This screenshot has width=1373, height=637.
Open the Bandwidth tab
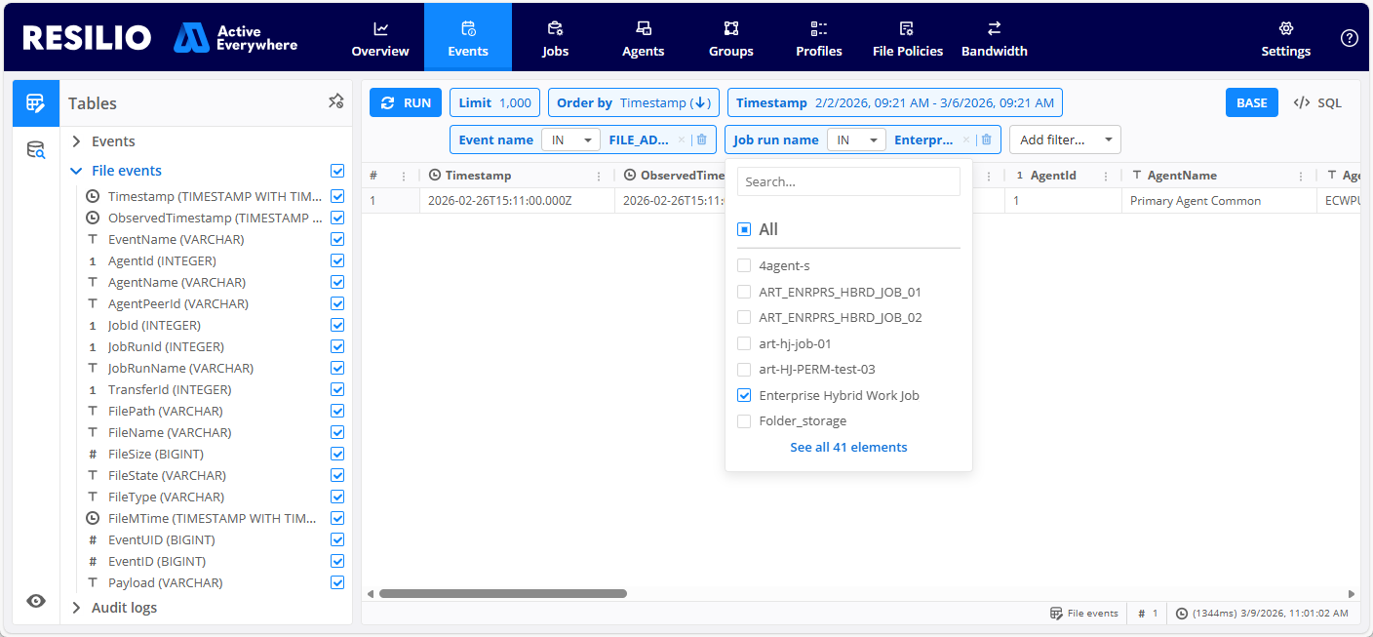click(x=994, y=38)
